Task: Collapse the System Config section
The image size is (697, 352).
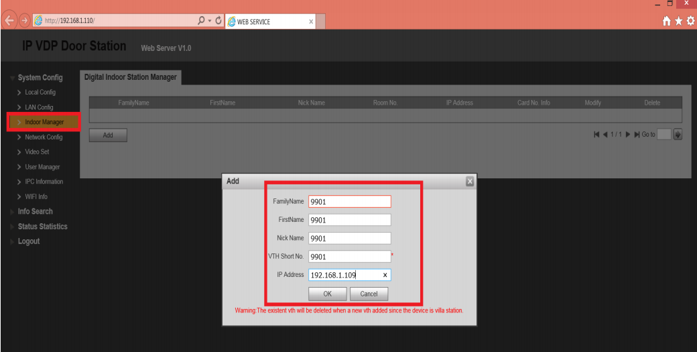Action: click(40, 78)
